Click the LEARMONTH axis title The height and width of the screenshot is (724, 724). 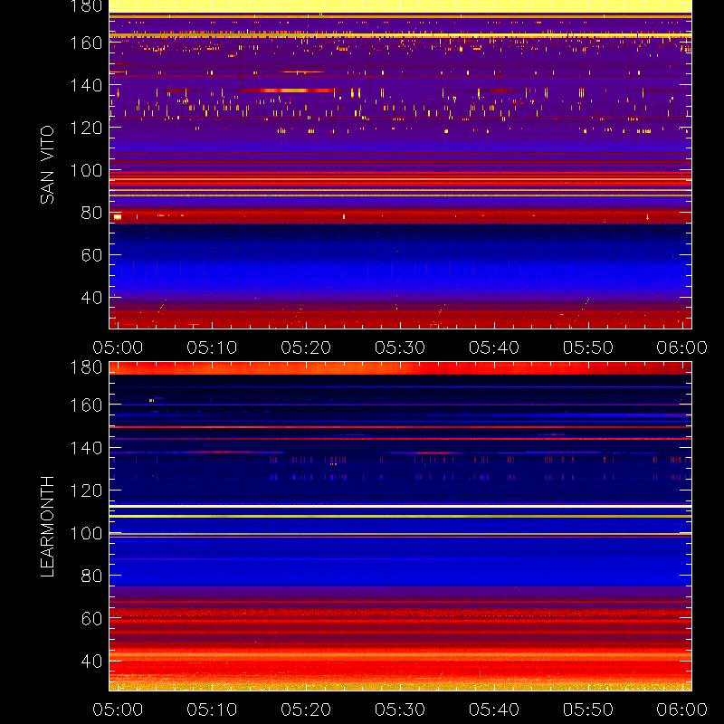coord(47,527)
